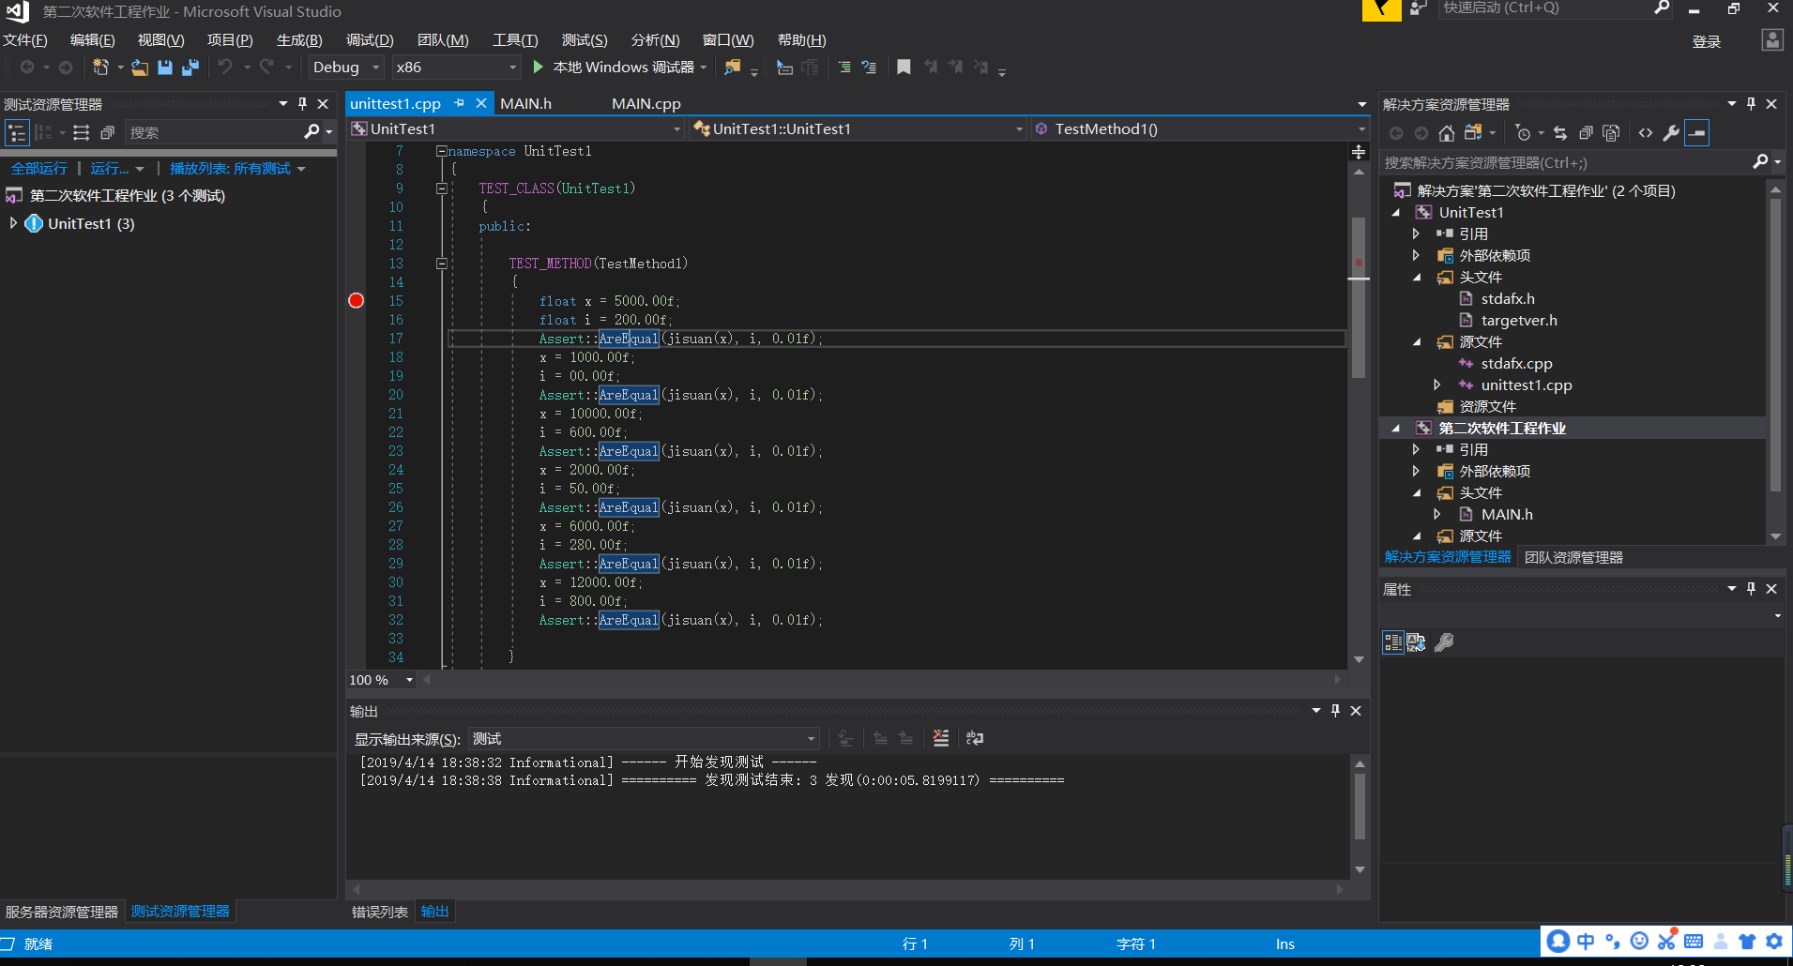Open the 测试(S) menu
Image resolution: width=1793 pixels, height=966 pixels.
585,39
